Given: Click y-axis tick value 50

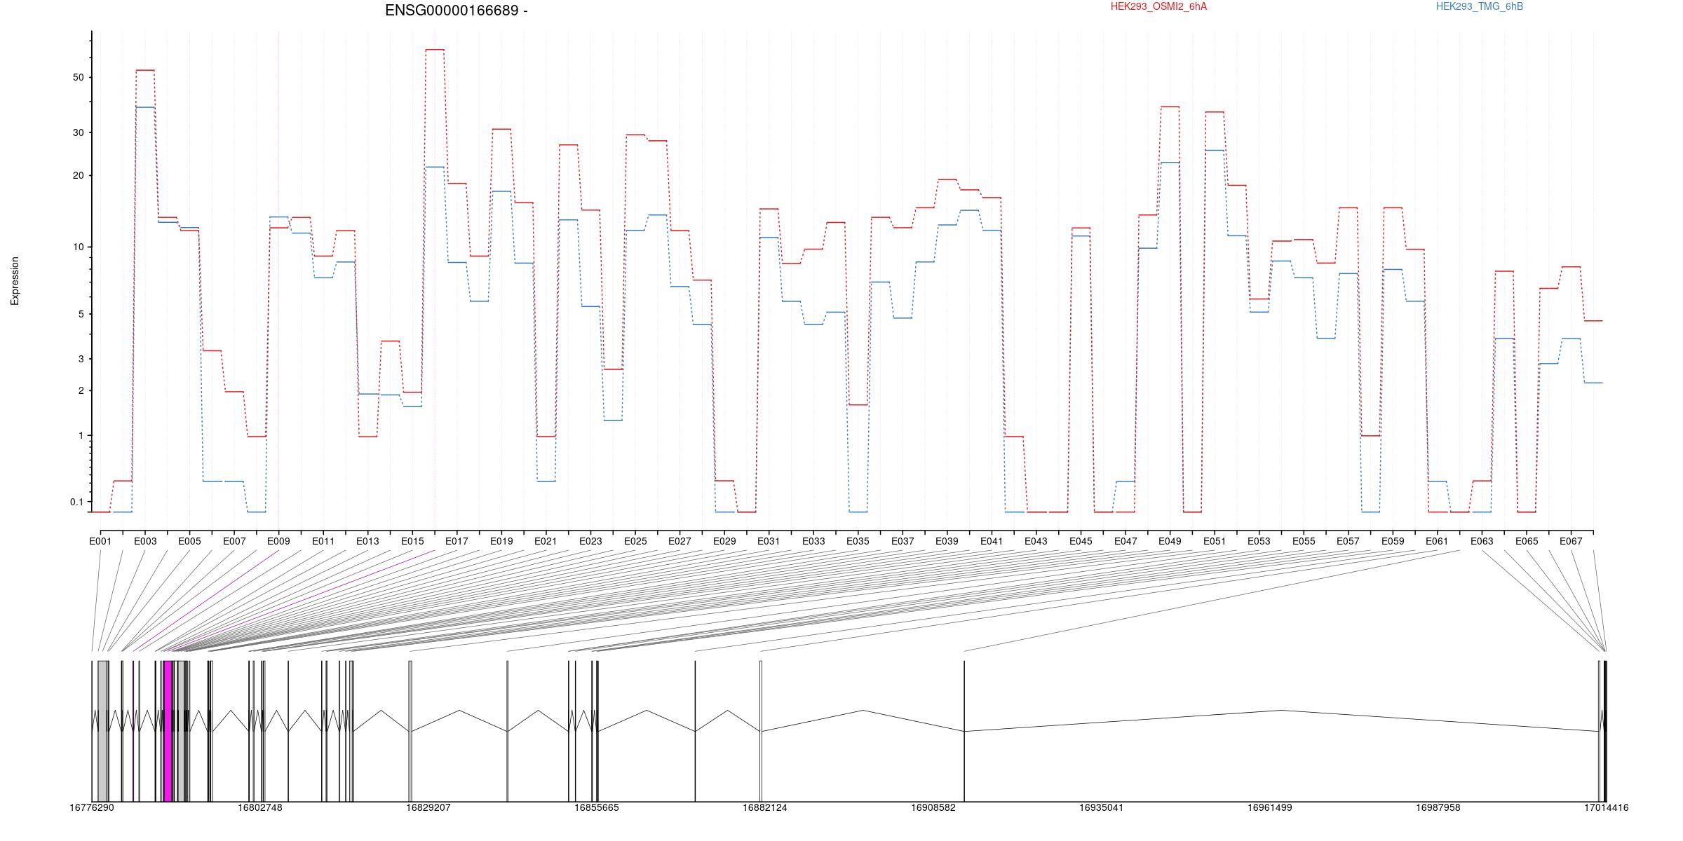Looking at the screenshot, I should (x=78, y=78).
